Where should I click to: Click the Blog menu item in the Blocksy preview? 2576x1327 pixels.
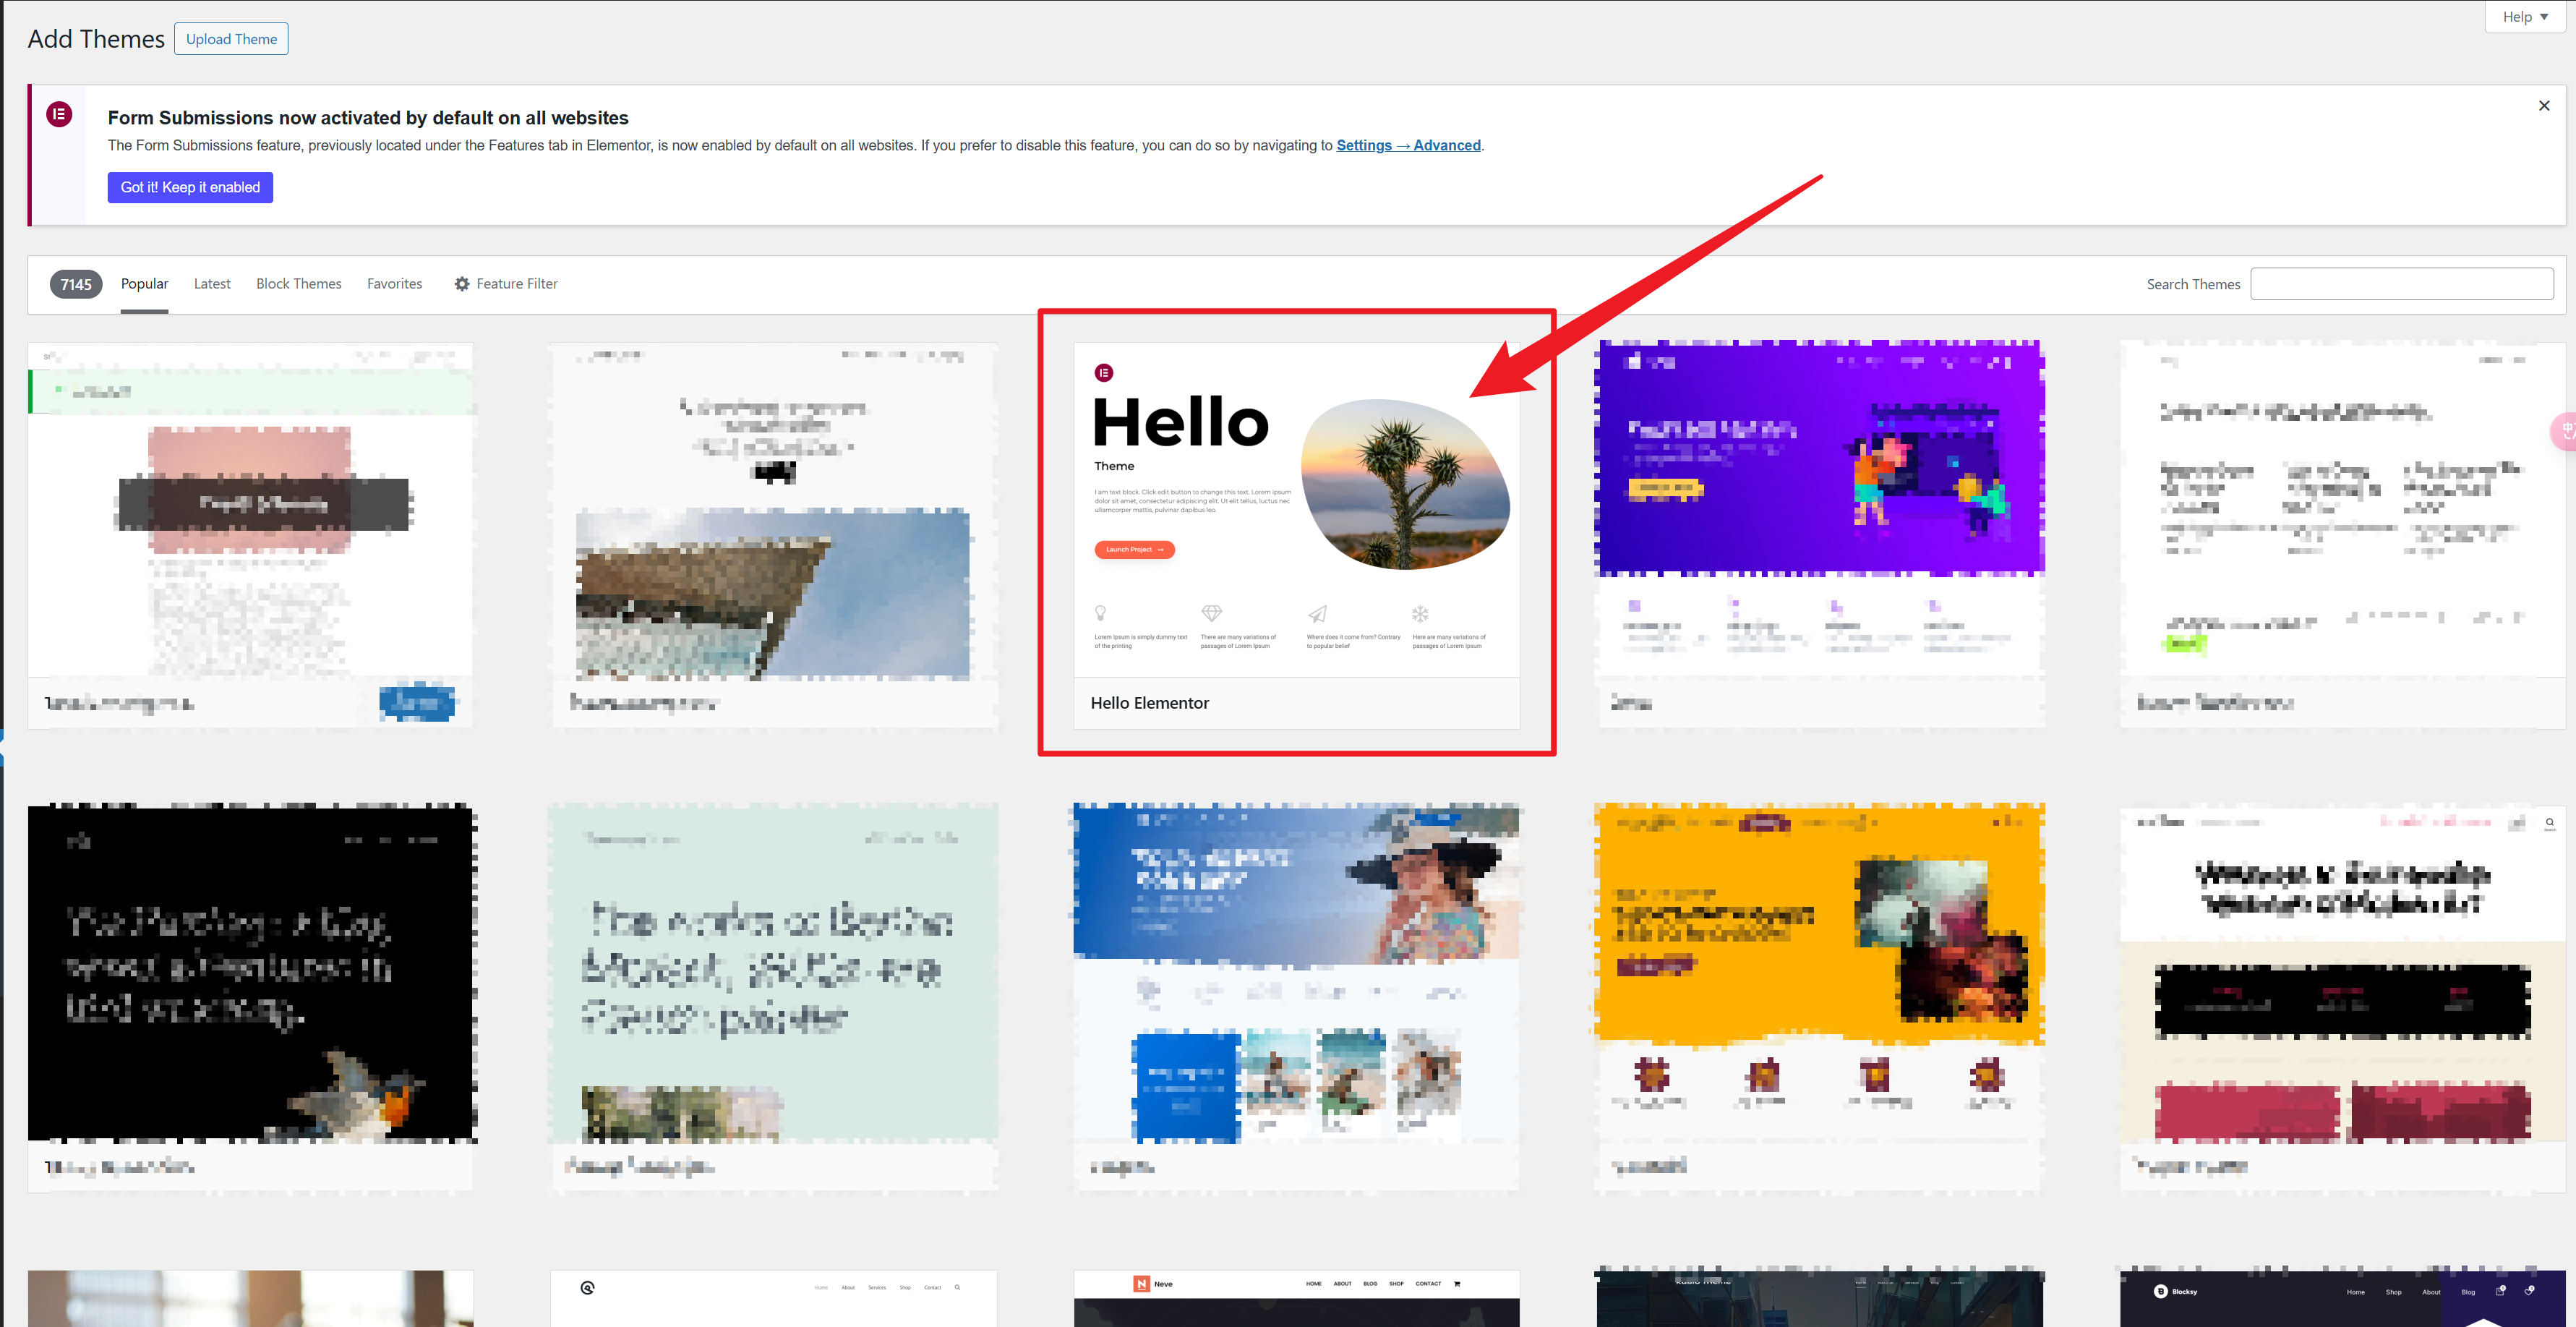2468,1292
